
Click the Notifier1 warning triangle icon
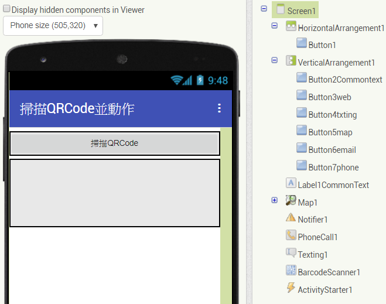[291, 217]
